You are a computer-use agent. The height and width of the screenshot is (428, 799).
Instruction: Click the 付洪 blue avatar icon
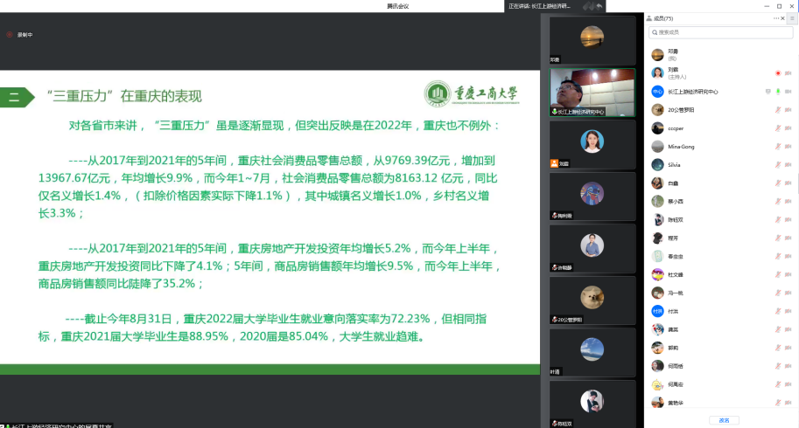pyautogui.click(x=657, y=310)
